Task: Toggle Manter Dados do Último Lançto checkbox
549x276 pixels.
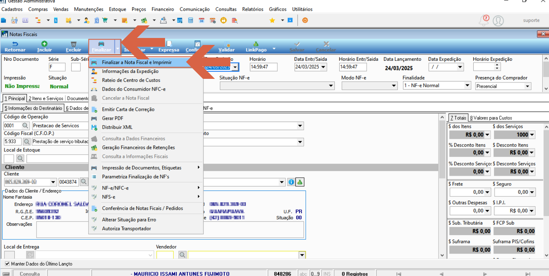Action: [7, 264]
